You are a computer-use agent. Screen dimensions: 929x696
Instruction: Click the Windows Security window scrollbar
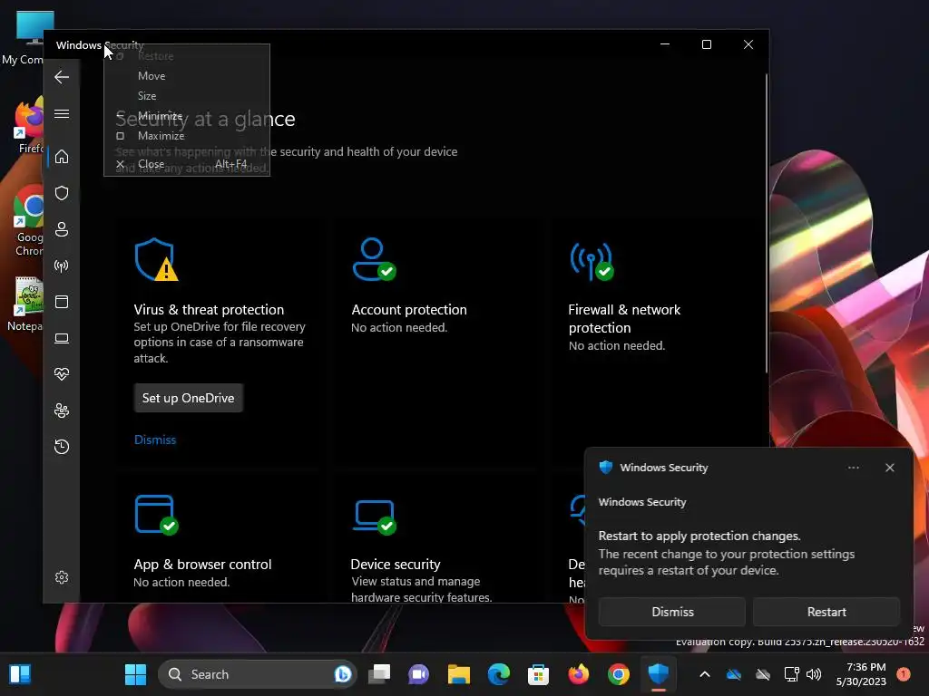[x=767, y=224]
